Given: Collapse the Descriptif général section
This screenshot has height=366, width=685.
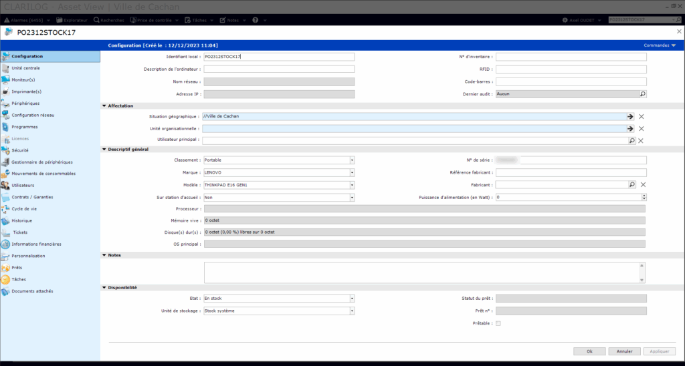Looking at the screenshot, I should coord(104,149).
